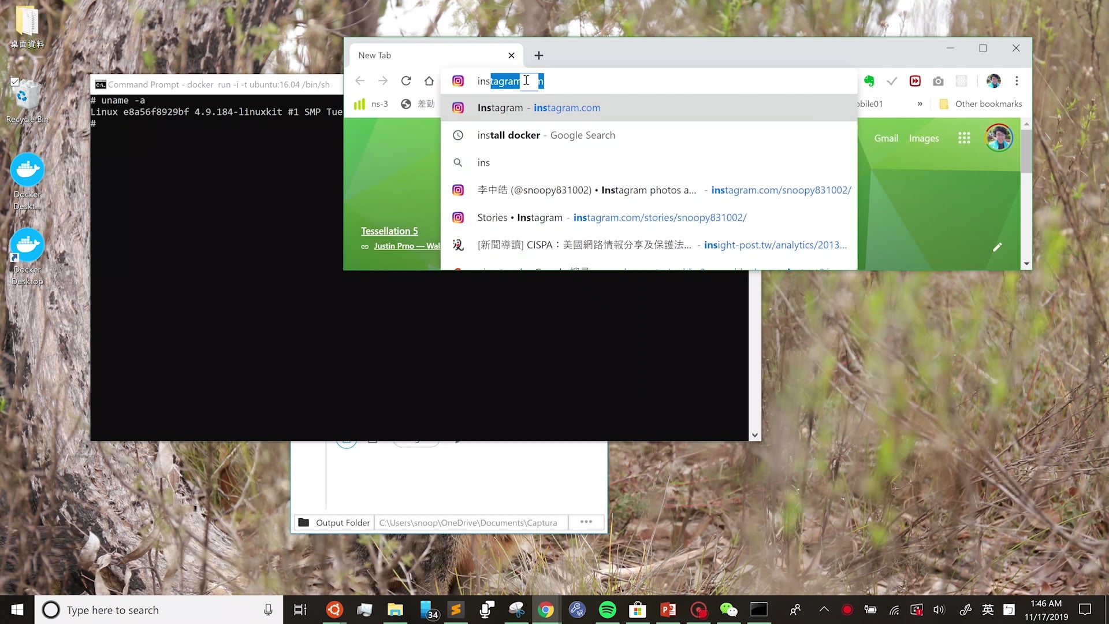Screen dimensions: 1109x624
Task: Open Chrome three-dot menu
Action: (1017, 81)
